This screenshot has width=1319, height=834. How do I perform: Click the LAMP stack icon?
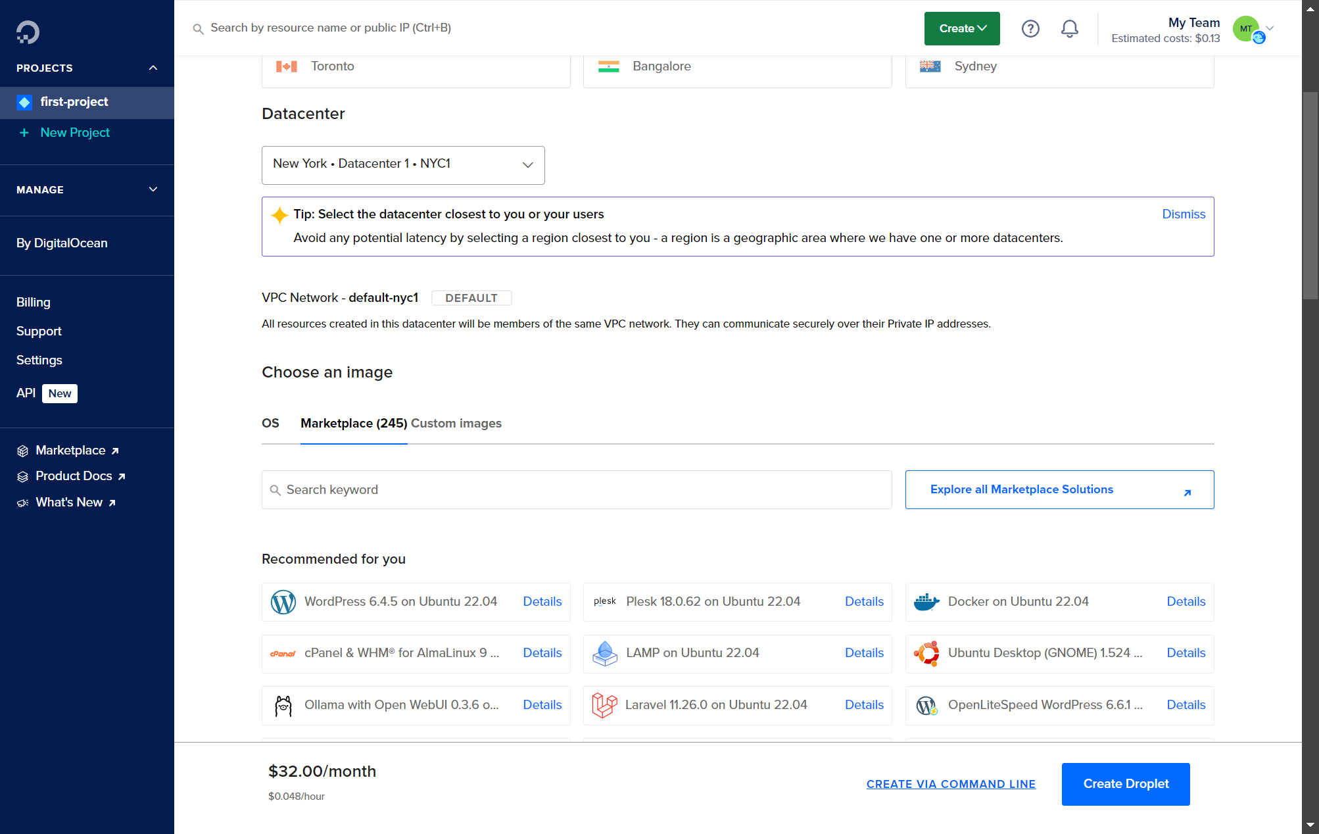coord(605,653)
